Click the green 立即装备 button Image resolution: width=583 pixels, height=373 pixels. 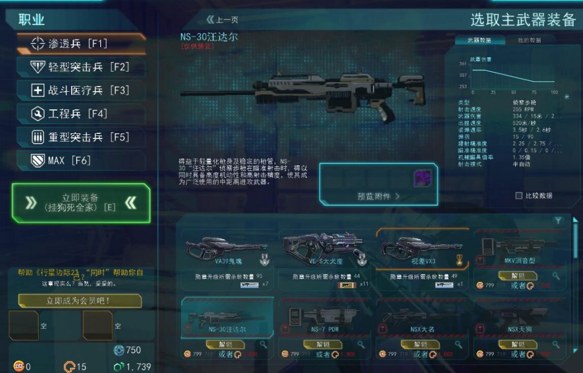(81, 203)
